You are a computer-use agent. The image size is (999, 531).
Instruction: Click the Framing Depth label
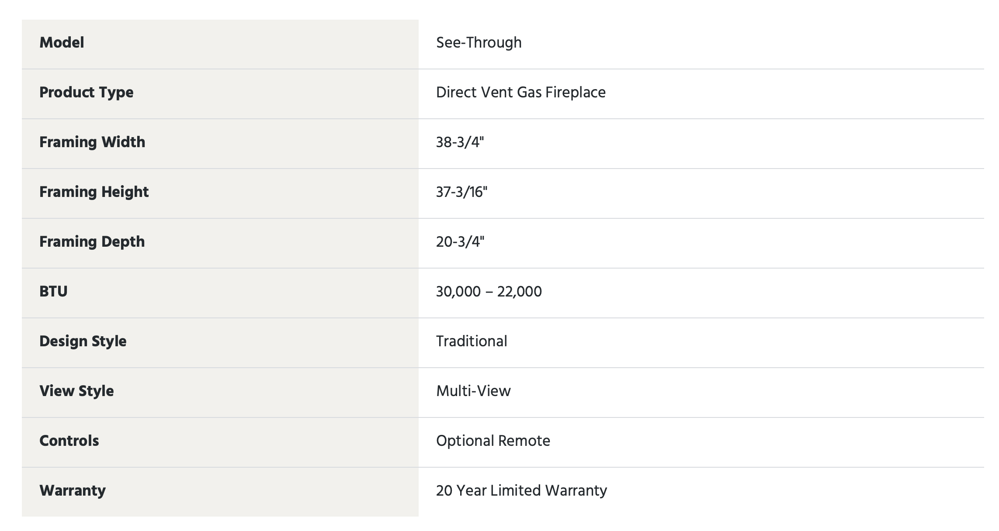click(x=92, y=242)
